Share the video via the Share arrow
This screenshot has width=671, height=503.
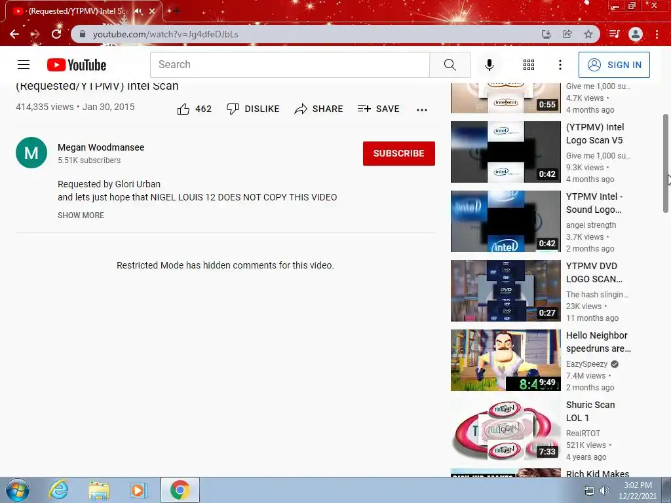tap(318, 109)
